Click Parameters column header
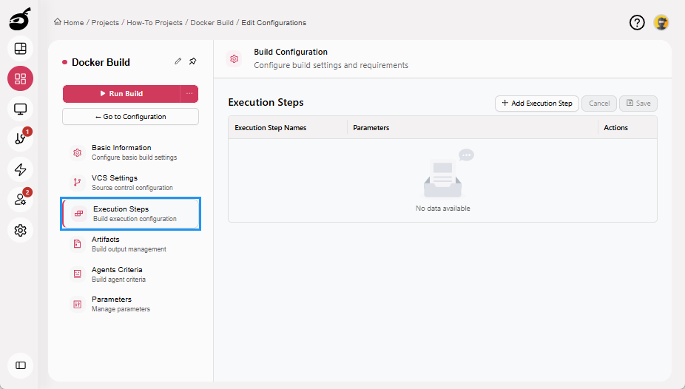The image size is (685, 389). coord(371,128)
